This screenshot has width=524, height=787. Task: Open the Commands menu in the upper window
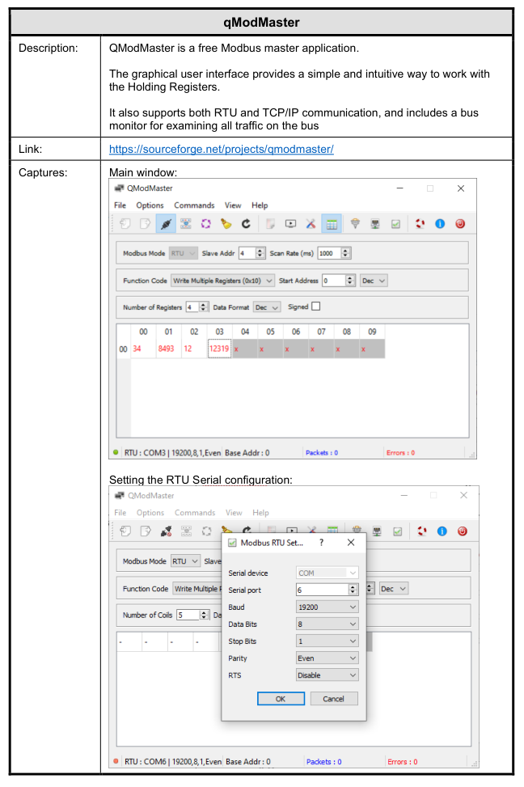coord(194,205)
